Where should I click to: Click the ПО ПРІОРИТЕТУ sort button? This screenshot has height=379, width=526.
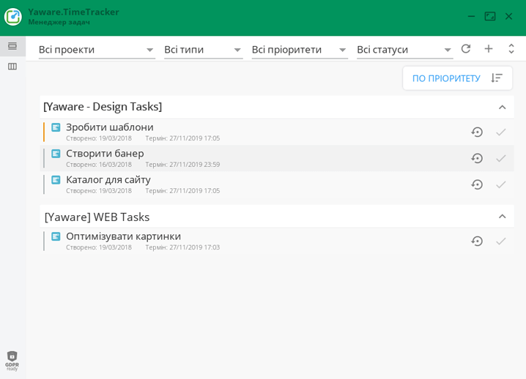click(x=457, y=78)
